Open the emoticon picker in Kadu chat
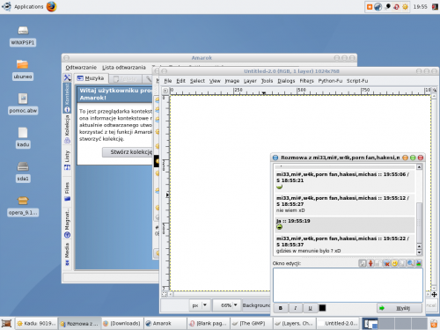This screenshot has width=440, height=330. (394, 263)
